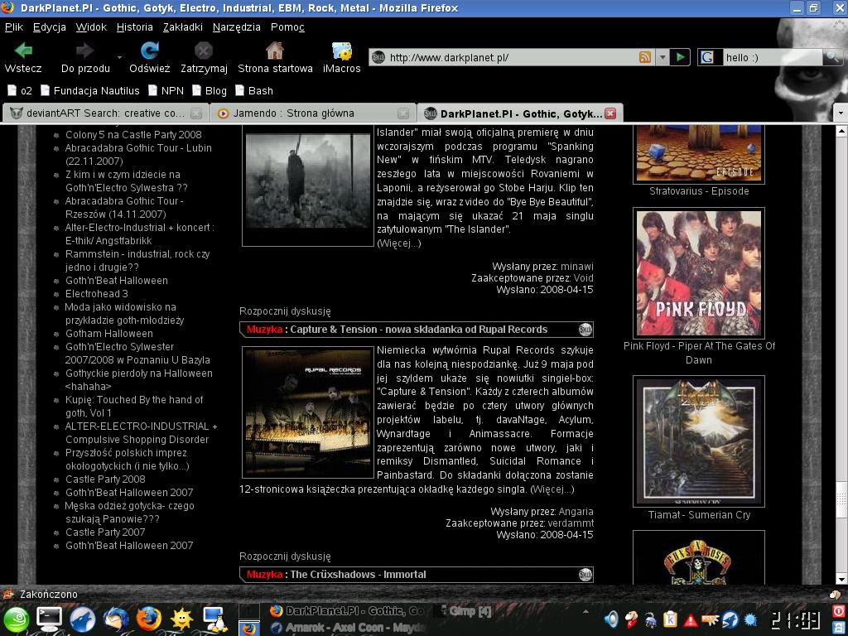
Task: Follow the Castle Party 2008 link
Action: 104,479
